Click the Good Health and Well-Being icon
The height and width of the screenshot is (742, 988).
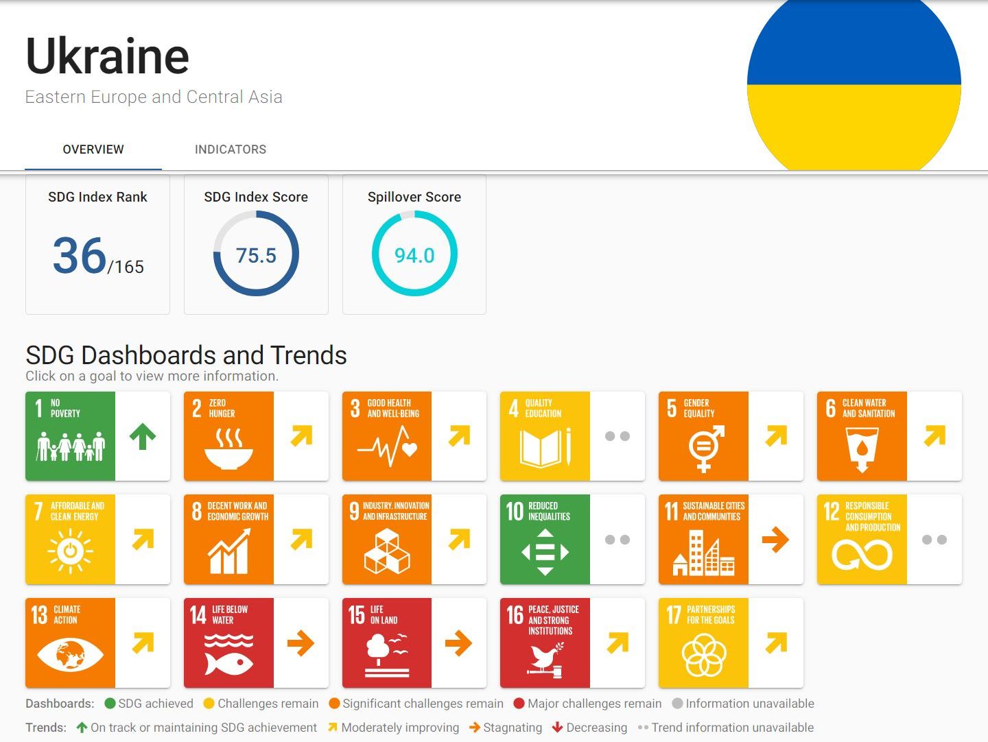[x=387, y=436]
